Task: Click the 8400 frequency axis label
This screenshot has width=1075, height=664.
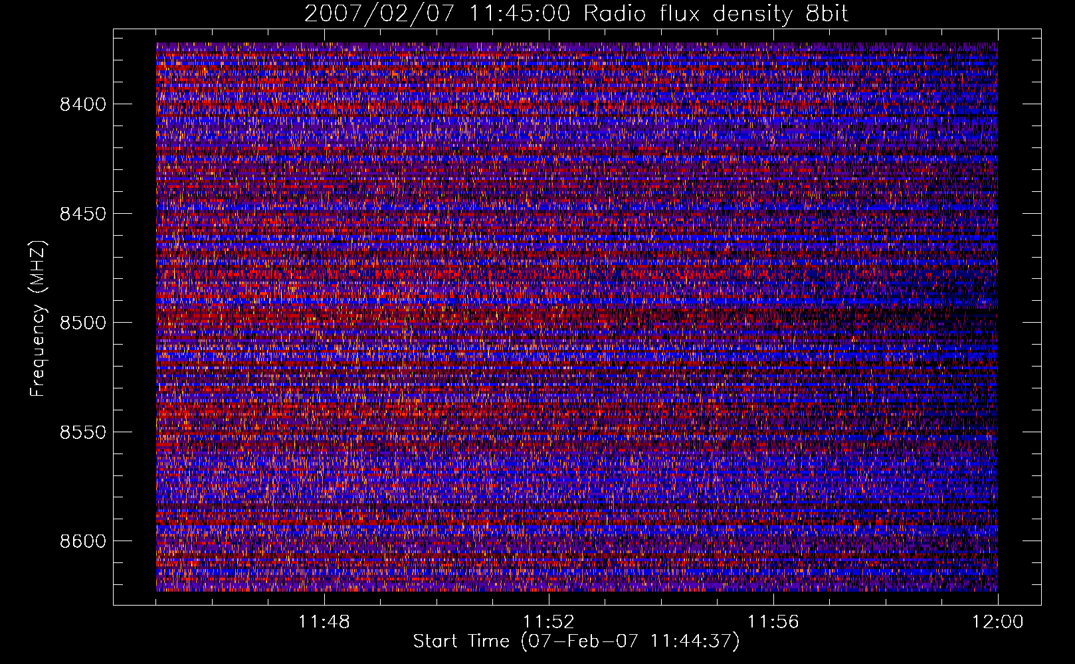Action: [x=82, y=104]
